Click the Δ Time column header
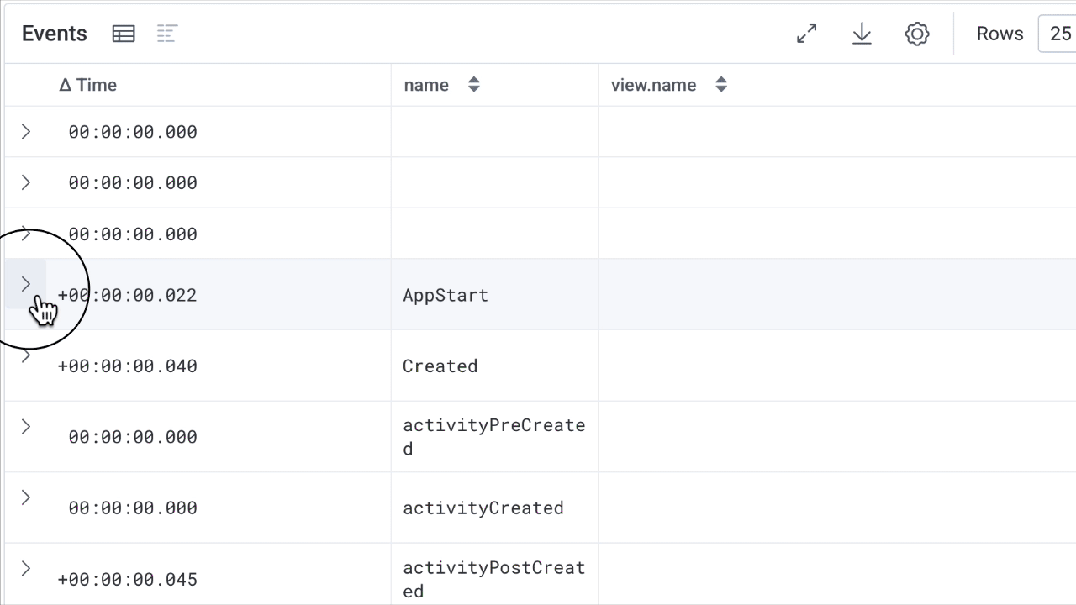 (88, 85)
